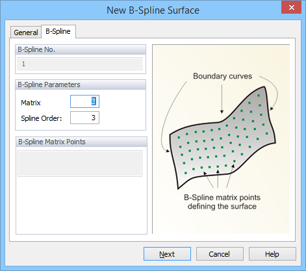Click empty area below matrix points list
The width and height of the screenshot is (306, 271).
81,205
